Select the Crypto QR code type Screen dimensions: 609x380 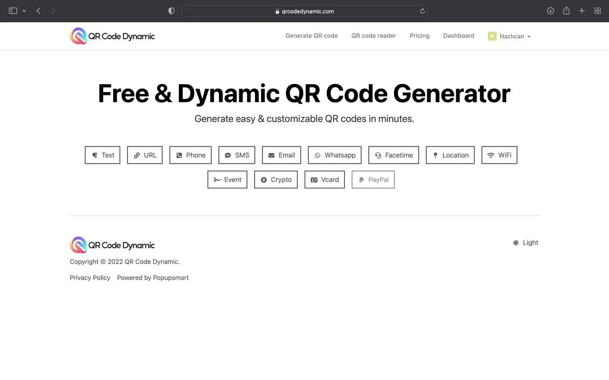276,180
